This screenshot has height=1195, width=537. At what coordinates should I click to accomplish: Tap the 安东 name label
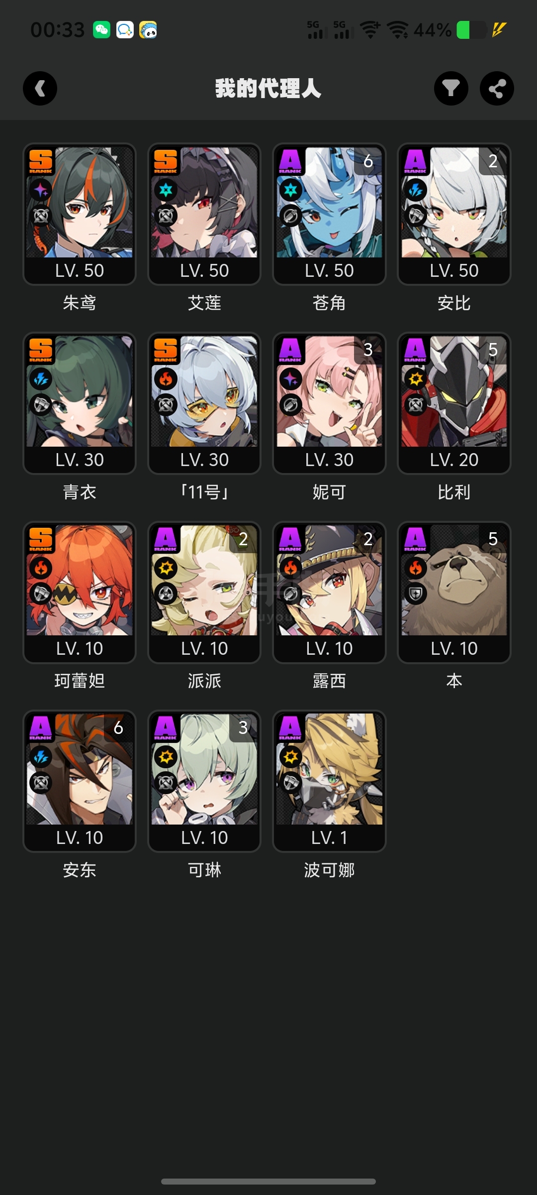coord(80,870)
